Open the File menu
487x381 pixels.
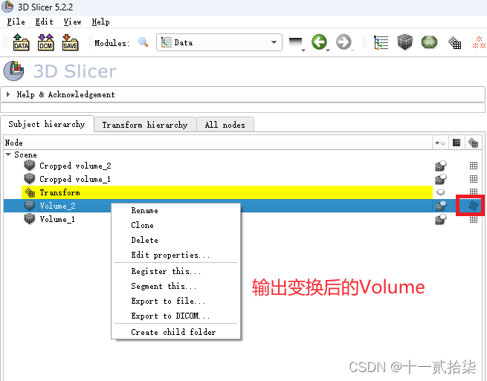tap(16, 22)
